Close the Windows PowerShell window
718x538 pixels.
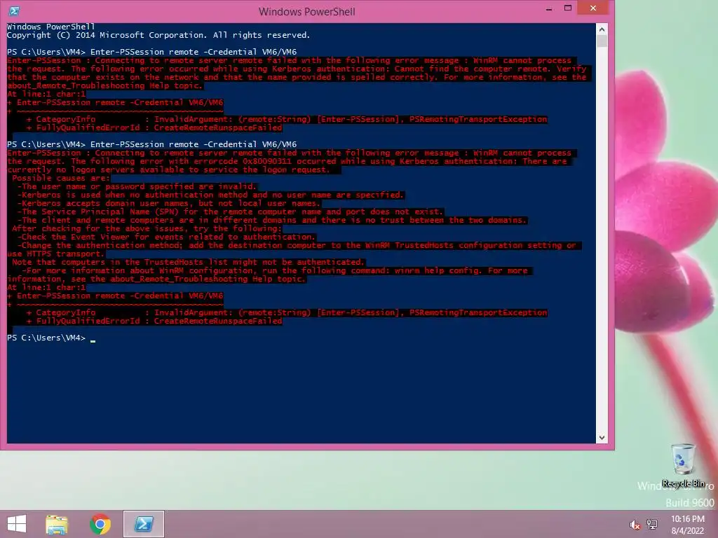[593, 8]
